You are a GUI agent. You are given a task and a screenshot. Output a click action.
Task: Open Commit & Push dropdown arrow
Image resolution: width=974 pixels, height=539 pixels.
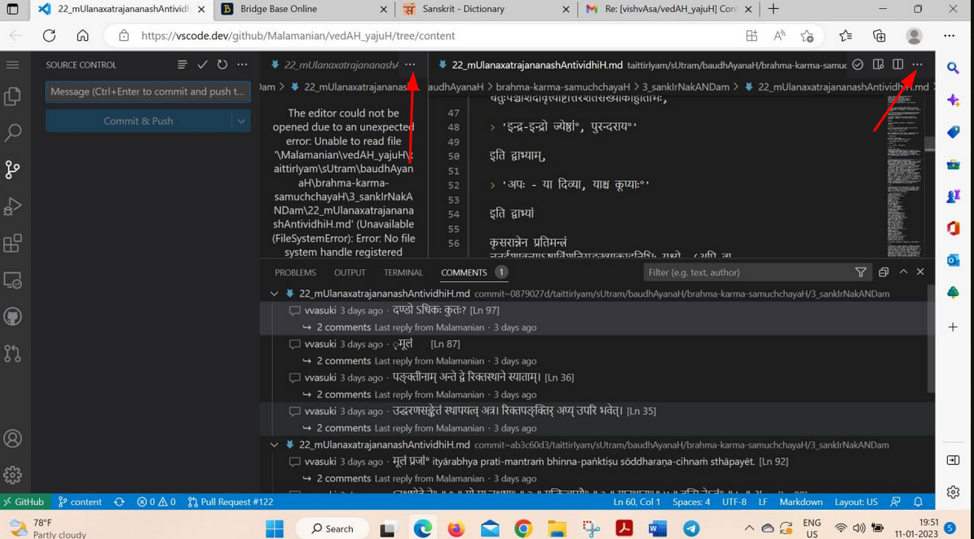[x=241, y=121]
